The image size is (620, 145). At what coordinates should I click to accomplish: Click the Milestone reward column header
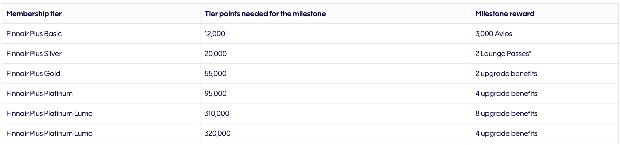pyautogui.click(x=505, y=14)
